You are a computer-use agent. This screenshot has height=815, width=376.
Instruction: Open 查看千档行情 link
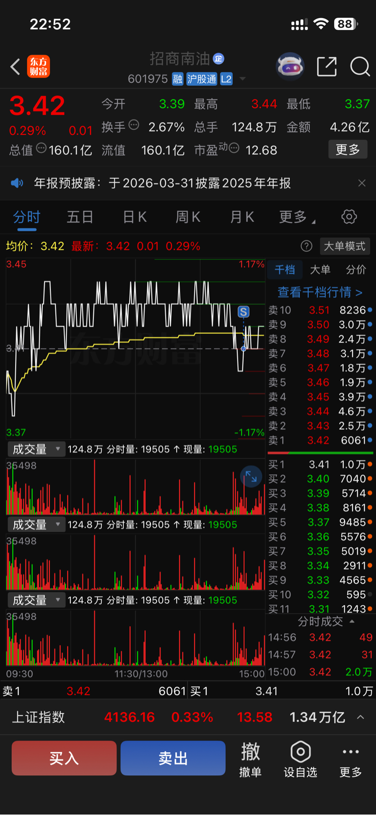320,293
